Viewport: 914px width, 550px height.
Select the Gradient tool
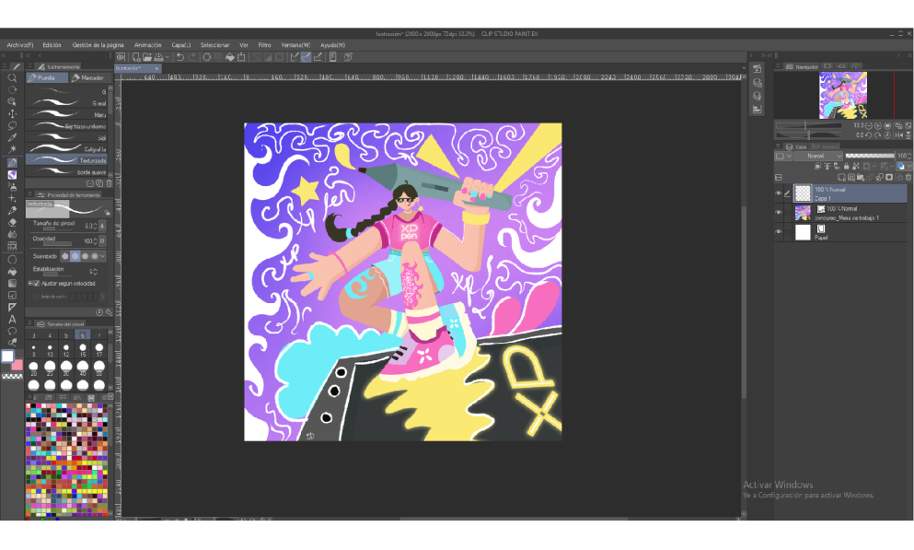coord(12,284)
